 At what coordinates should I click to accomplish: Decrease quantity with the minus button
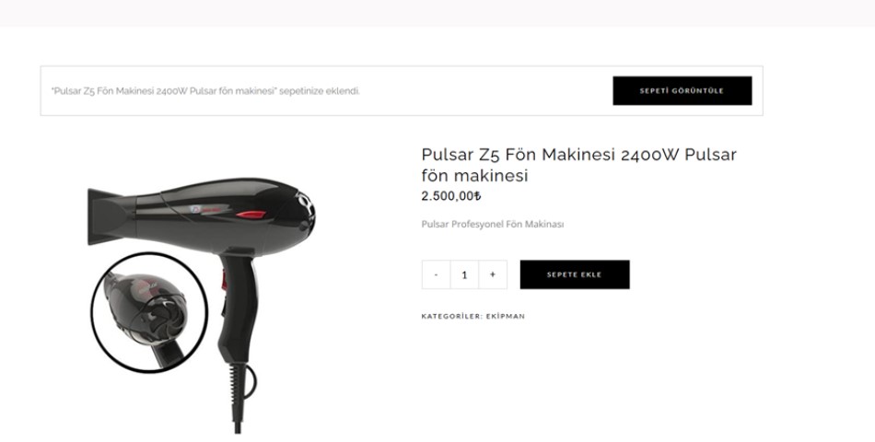tap(436, 274)
